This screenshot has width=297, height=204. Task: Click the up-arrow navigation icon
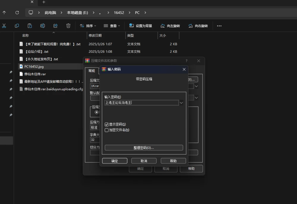(4, 12)
